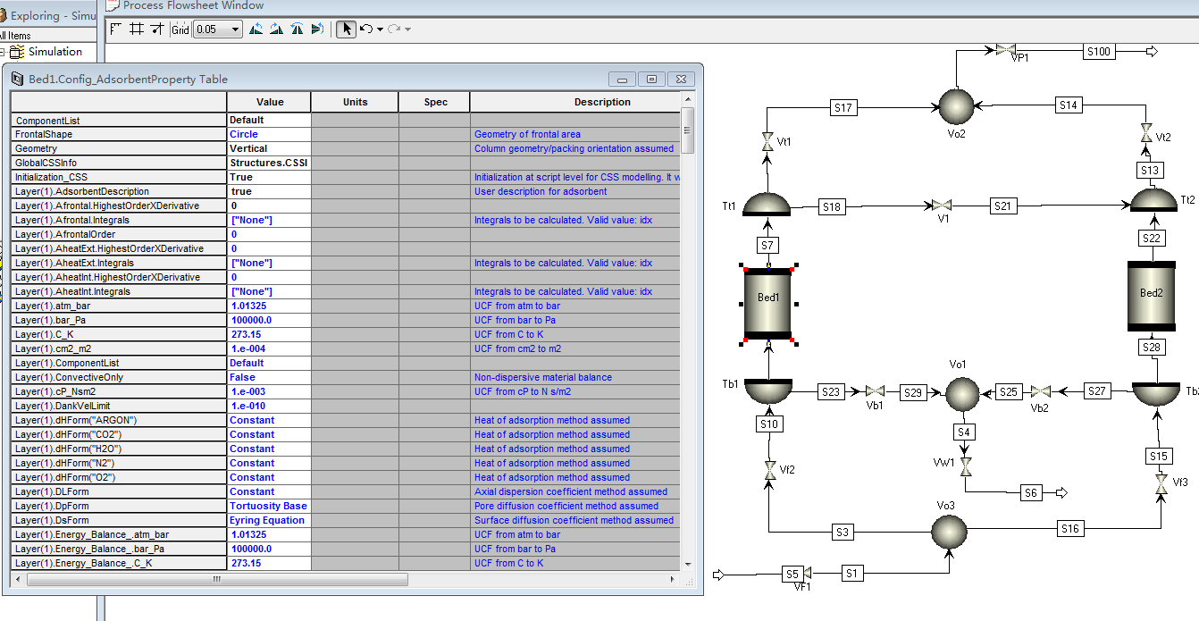
Task: Click the S100 stream label
Action: coord(1099,52)
